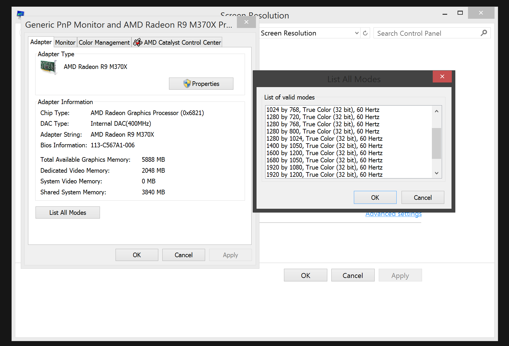Cancel the List All Modes dialog
509x346 pixels.
(x=423, y=198)
